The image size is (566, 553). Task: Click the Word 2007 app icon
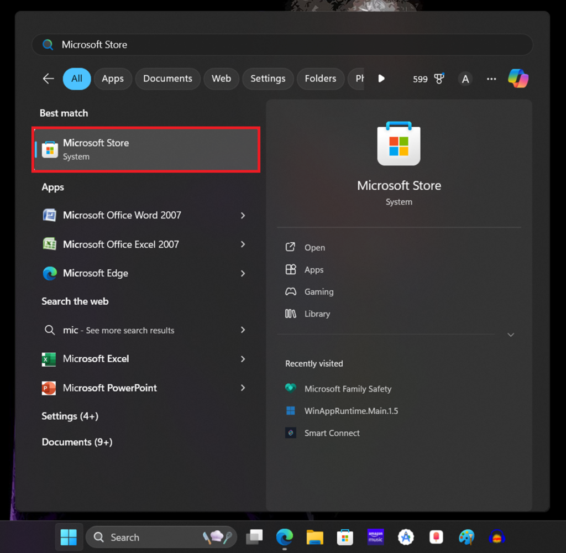(49, 215)
